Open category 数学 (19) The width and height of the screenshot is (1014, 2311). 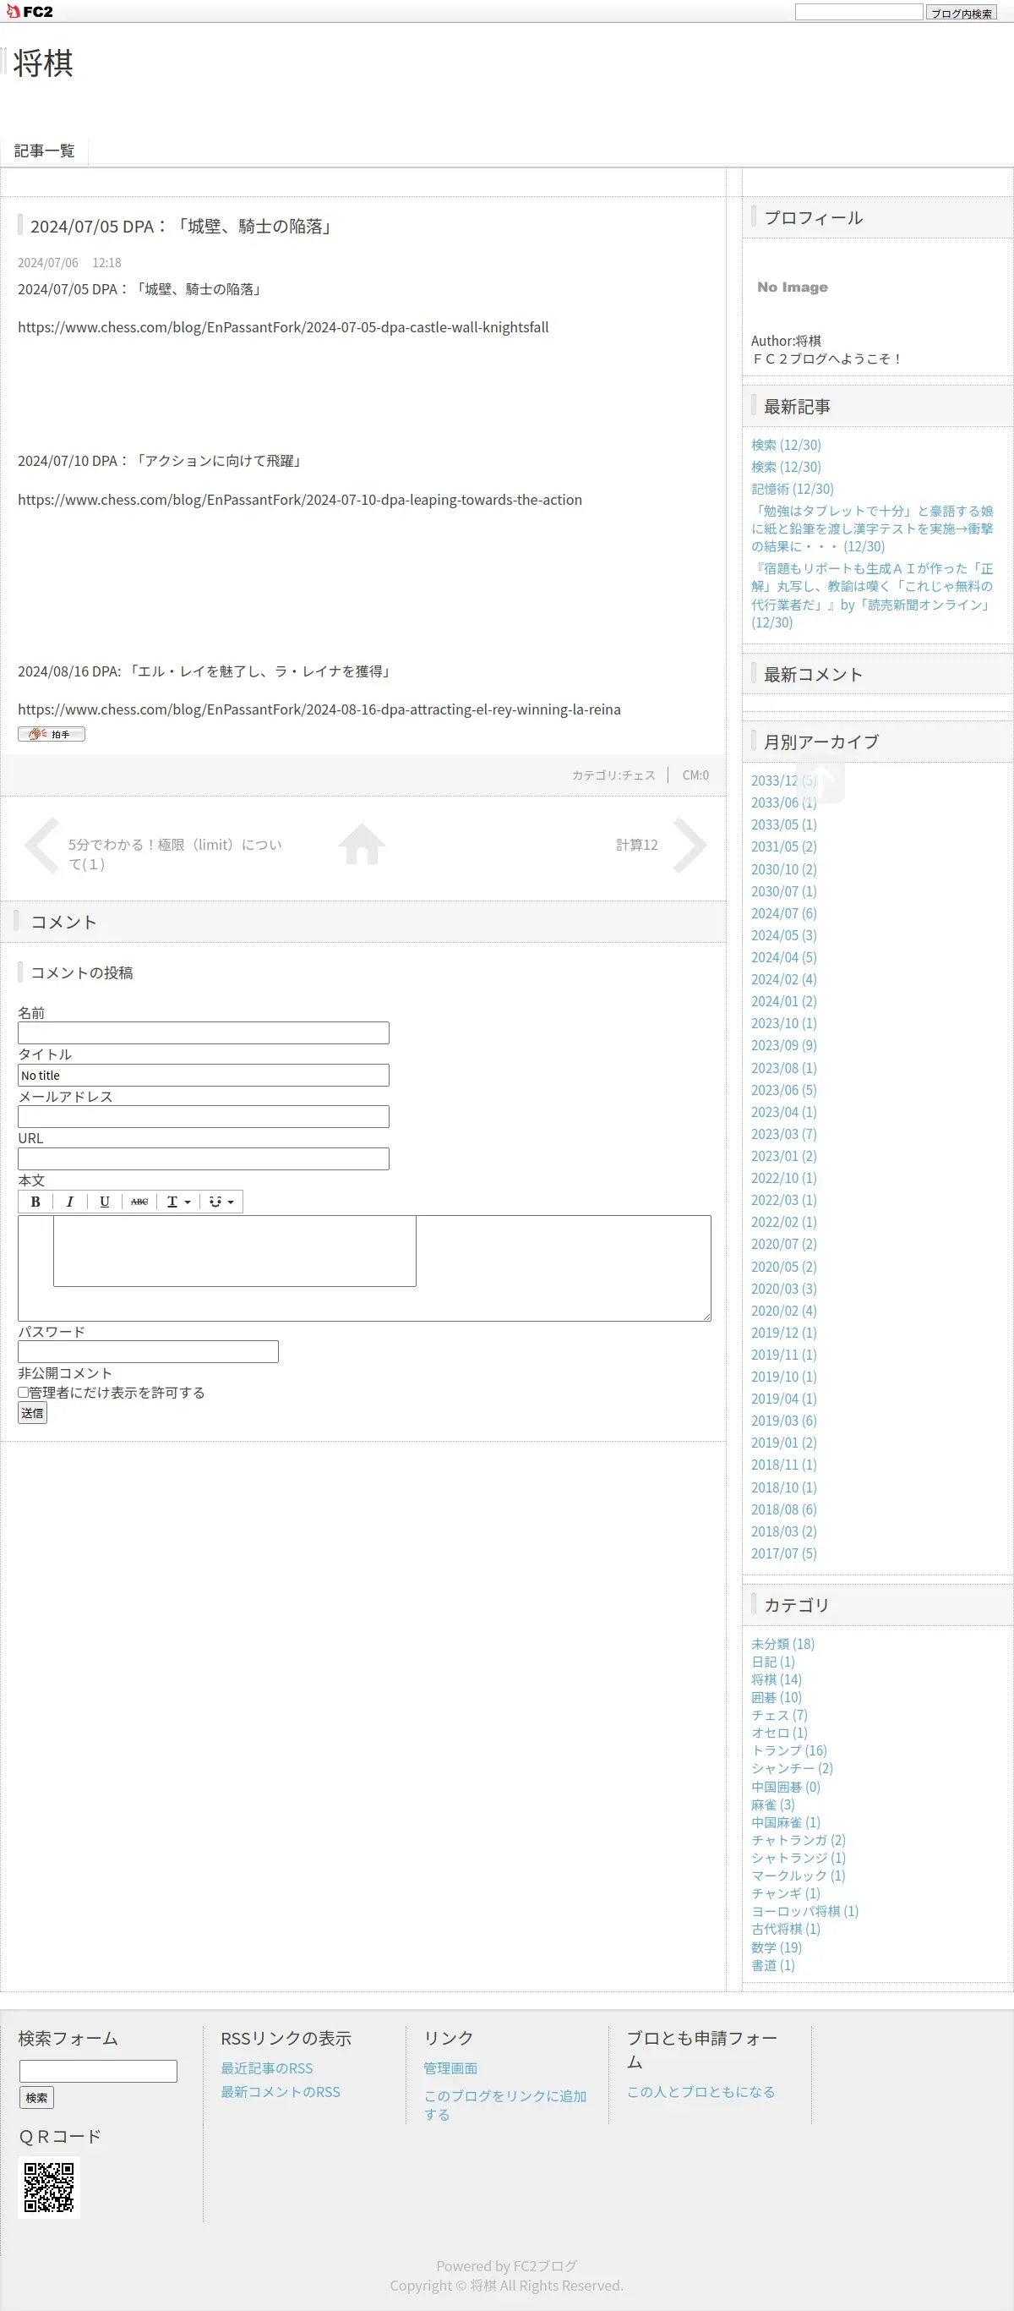click(777, 1947)
